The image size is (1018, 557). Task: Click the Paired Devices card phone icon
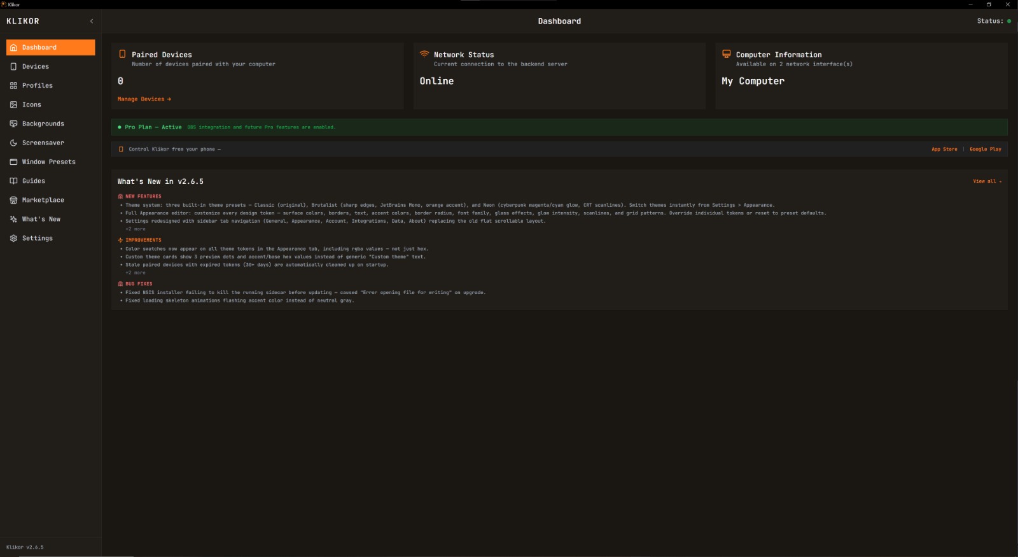pos(122,54)
